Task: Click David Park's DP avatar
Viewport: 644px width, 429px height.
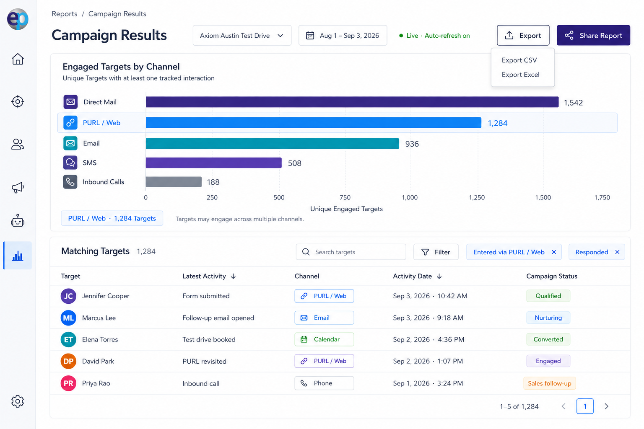Action: click(x=68, y=361)
